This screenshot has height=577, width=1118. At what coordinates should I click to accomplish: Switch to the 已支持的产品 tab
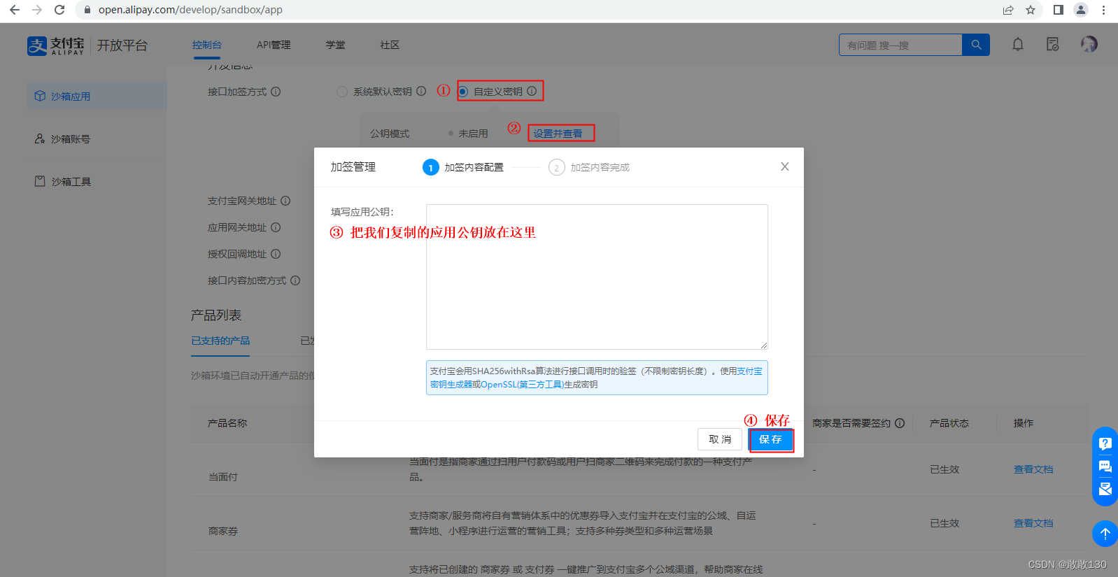(x=220, y=341)
